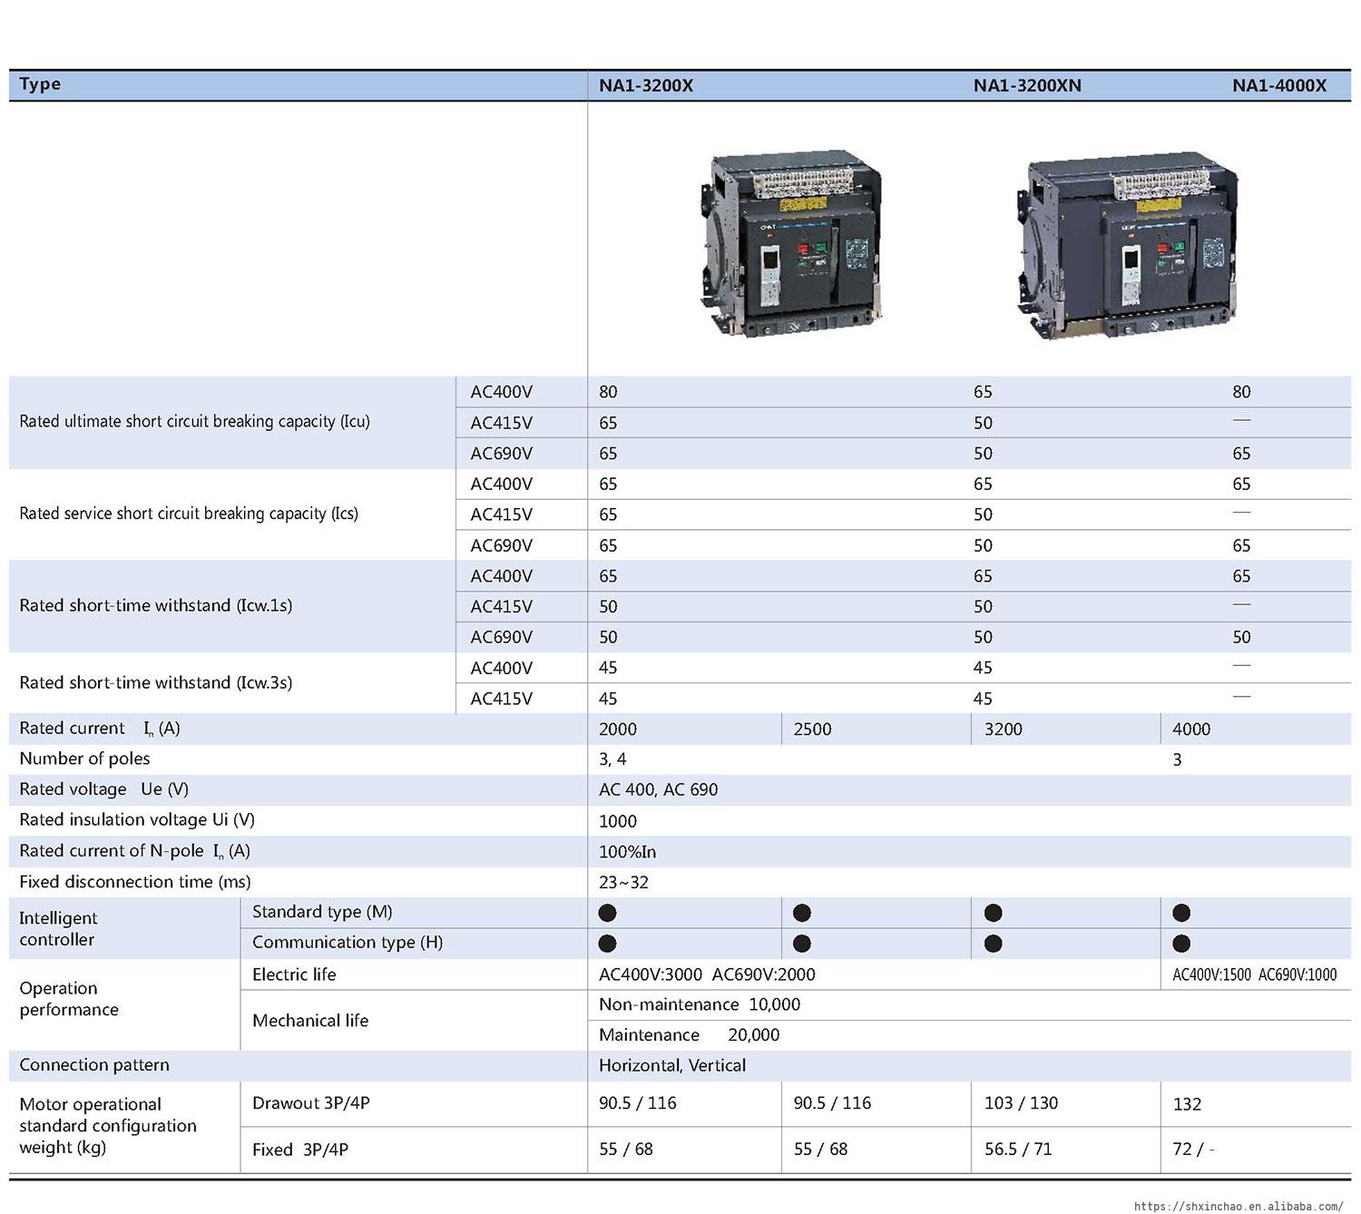Click the AC400V:1500 AC690V:1000 electric life cell
1361x1214 pixels.
click(1254, 975)
